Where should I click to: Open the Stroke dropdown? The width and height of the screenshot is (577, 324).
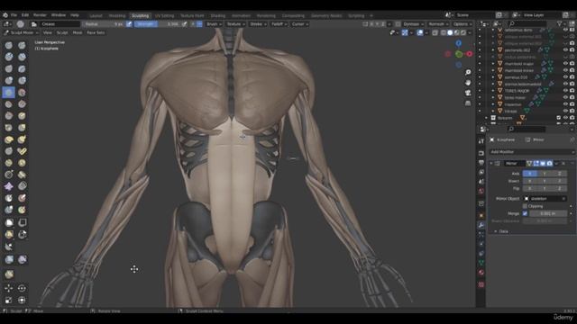pos(258,24)
